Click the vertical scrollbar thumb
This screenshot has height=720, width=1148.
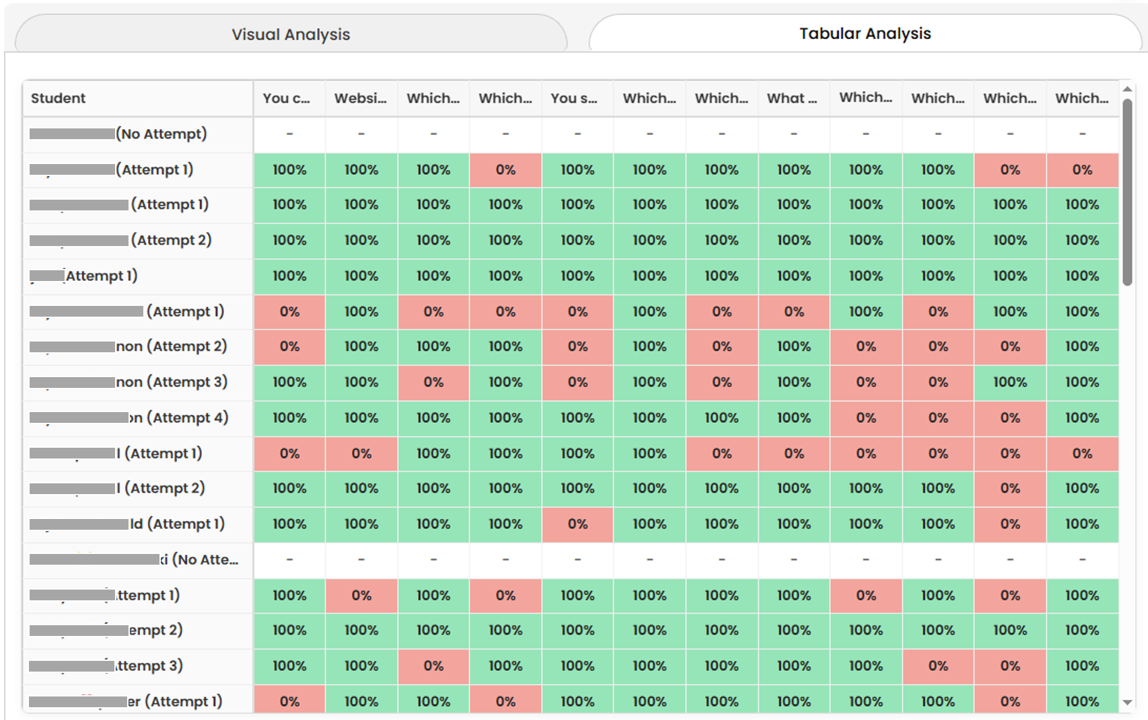point(1127,192)
